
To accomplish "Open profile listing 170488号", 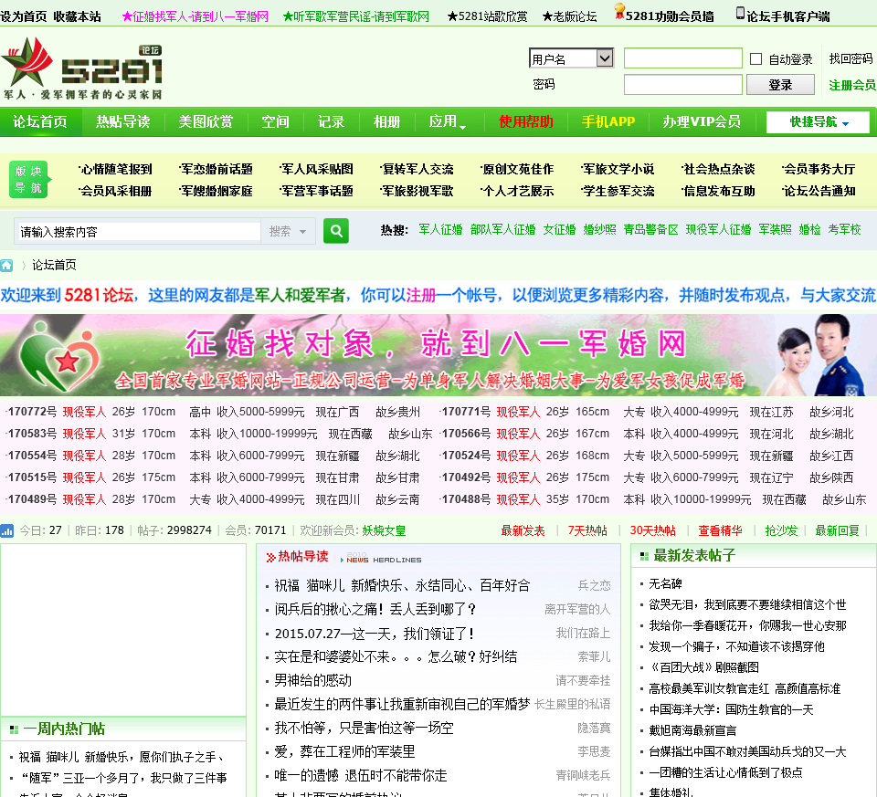I will click(x=466, y=499).
